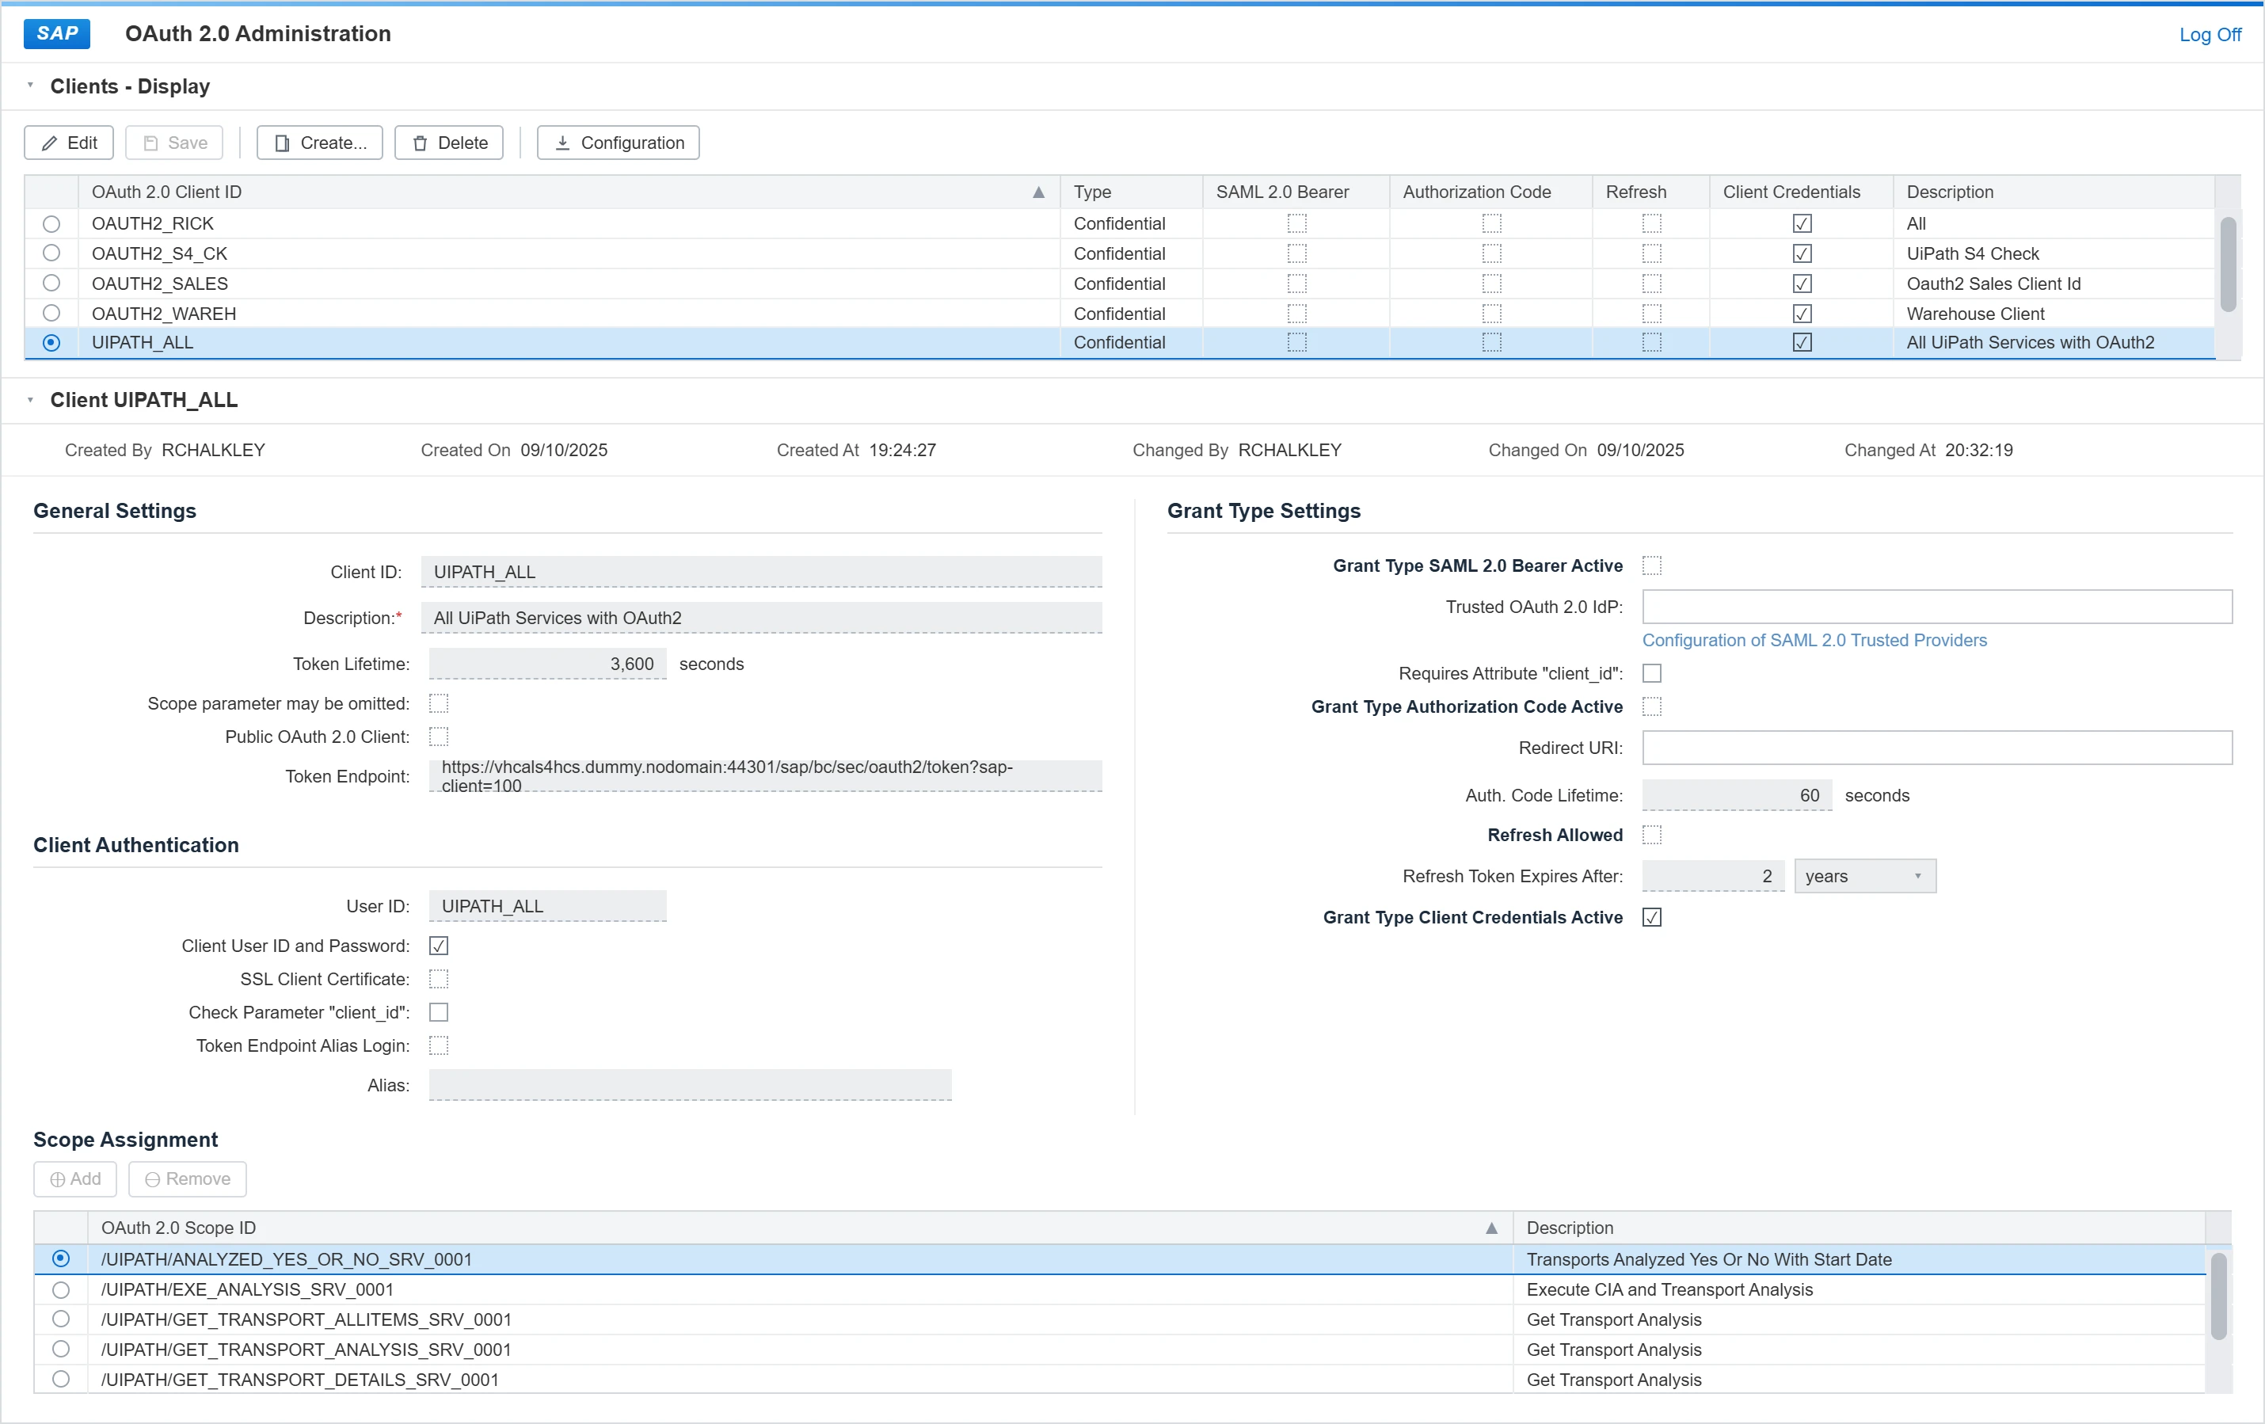Toggle Client User ID and Password checkbox
Image resolution: width=2265 pixels, height=1424 pixels.
438,946
